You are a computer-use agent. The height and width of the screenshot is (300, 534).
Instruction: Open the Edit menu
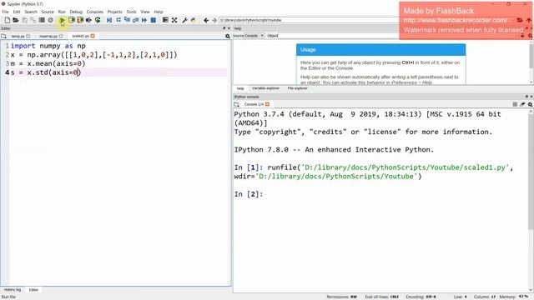click(17, 12)
